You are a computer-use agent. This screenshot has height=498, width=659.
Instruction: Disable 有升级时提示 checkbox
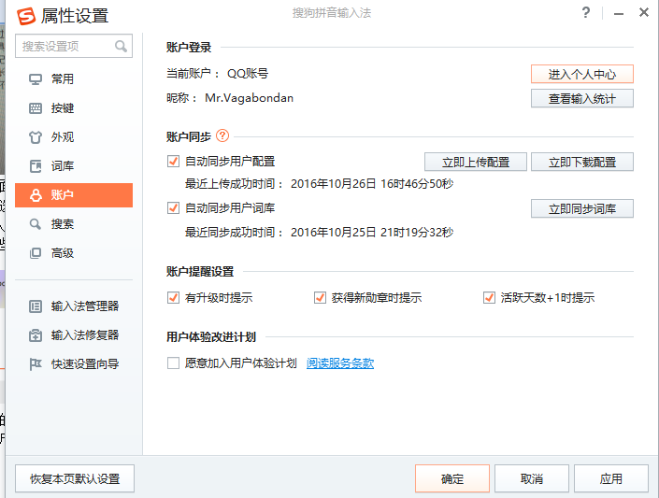pos(173,297)
